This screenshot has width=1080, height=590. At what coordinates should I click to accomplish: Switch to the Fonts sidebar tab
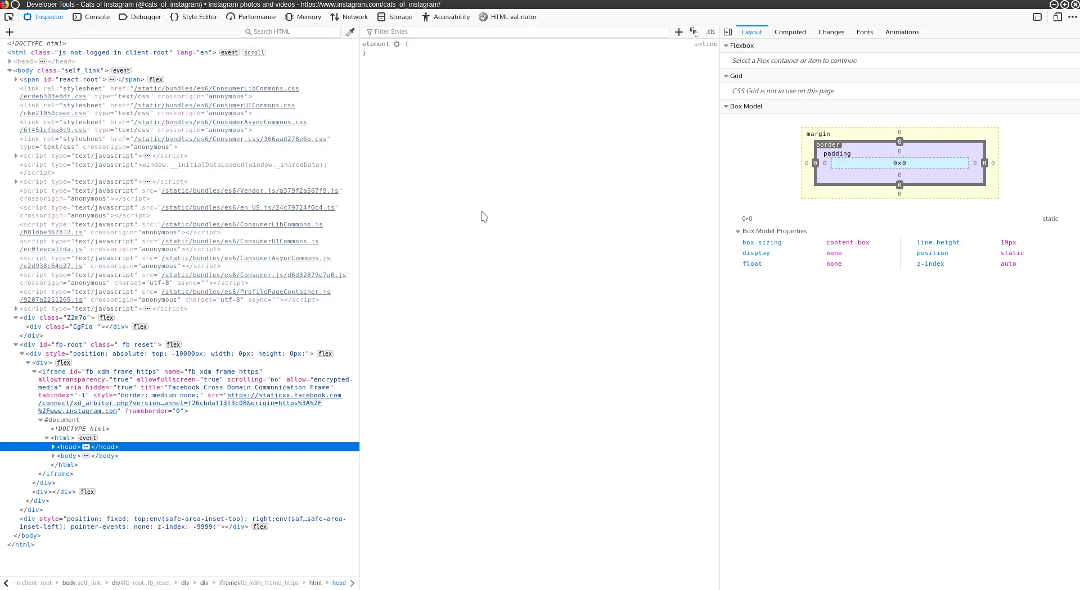click(x=865, y=32)
